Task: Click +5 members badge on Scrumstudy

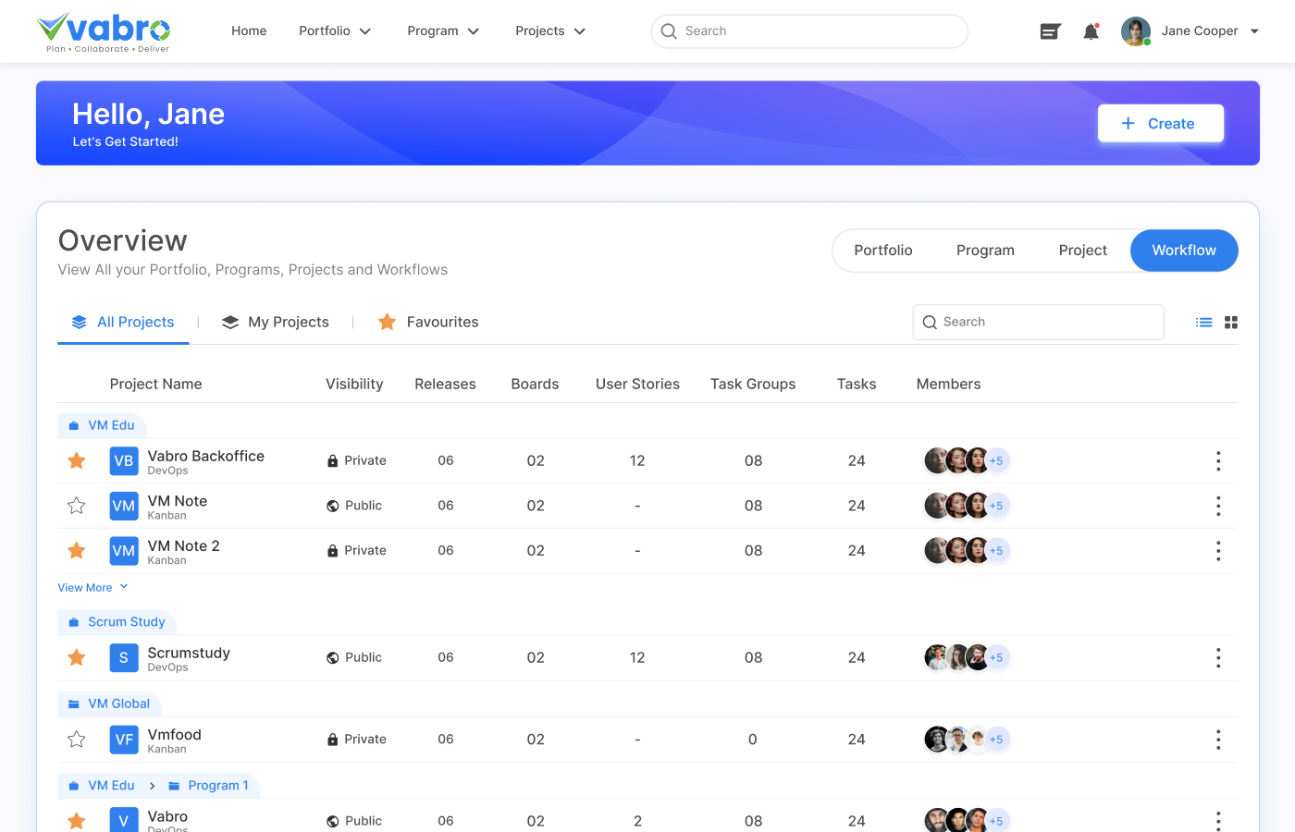Action: coord(996,657)
